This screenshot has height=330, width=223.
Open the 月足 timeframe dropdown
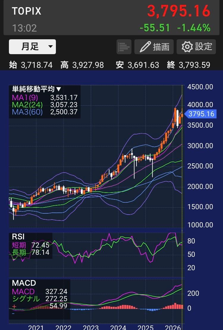[x=32, y=47]
